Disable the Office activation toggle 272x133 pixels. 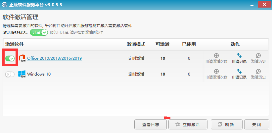[10, 58]
